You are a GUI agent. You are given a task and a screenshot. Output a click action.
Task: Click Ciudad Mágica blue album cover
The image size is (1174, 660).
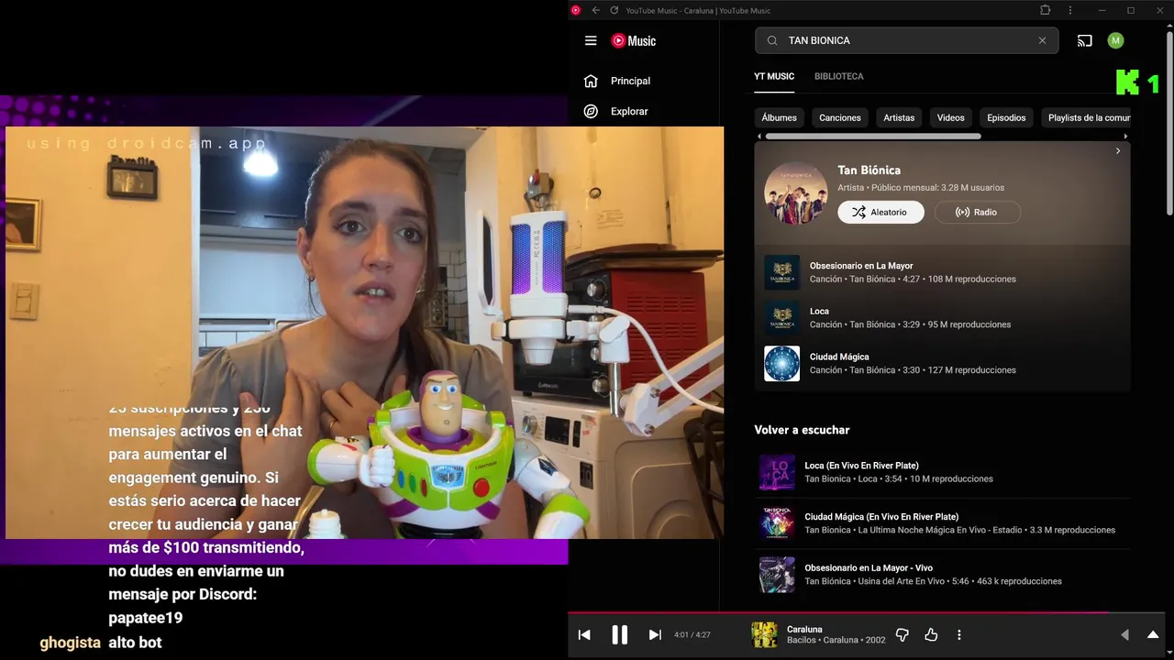[x=781, y=364]
